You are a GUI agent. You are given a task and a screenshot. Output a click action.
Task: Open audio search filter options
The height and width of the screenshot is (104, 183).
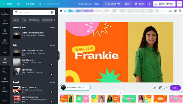[x=52, y=12]
